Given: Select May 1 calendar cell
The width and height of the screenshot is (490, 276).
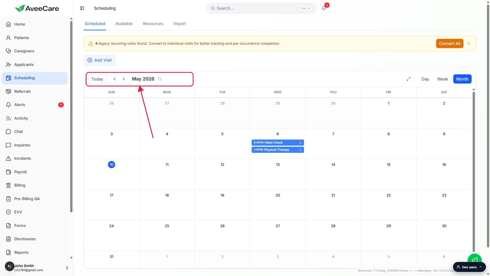Looking at the screenshot, I should [x=388, y=113].
